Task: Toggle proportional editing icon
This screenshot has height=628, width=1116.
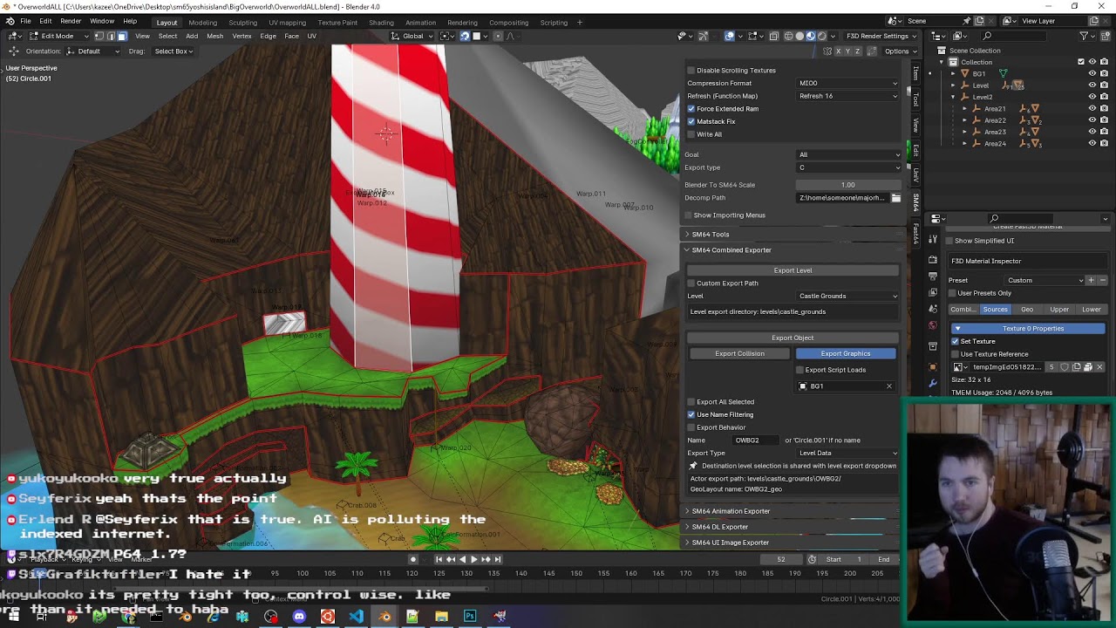Action: [x=498, y=36]
